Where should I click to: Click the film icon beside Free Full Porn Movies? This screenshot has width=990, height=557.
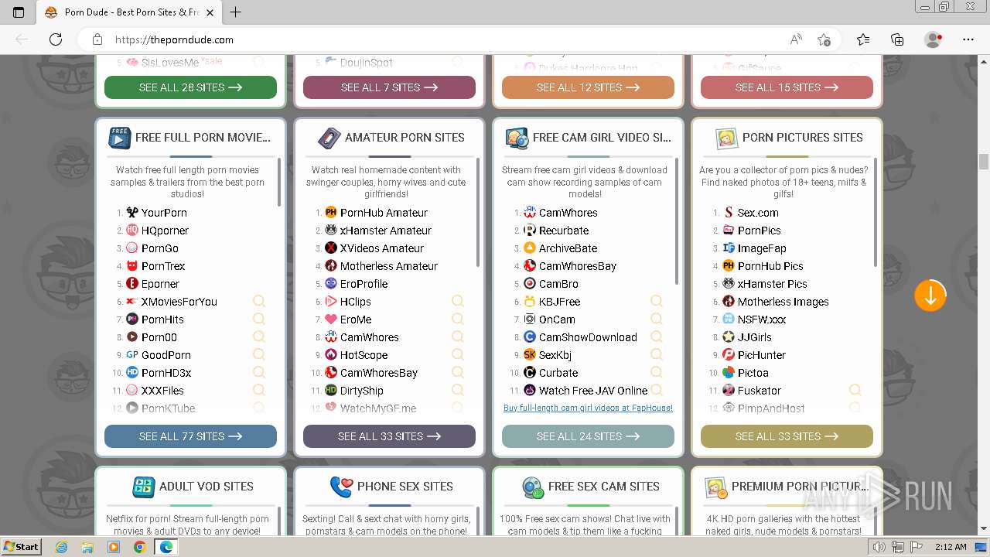(120, 138)
